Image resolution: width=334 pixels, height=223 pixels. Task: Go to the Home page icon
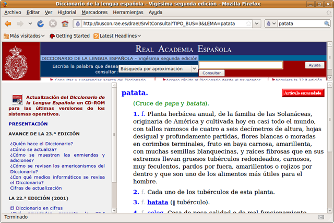click(x=65, y=24)
